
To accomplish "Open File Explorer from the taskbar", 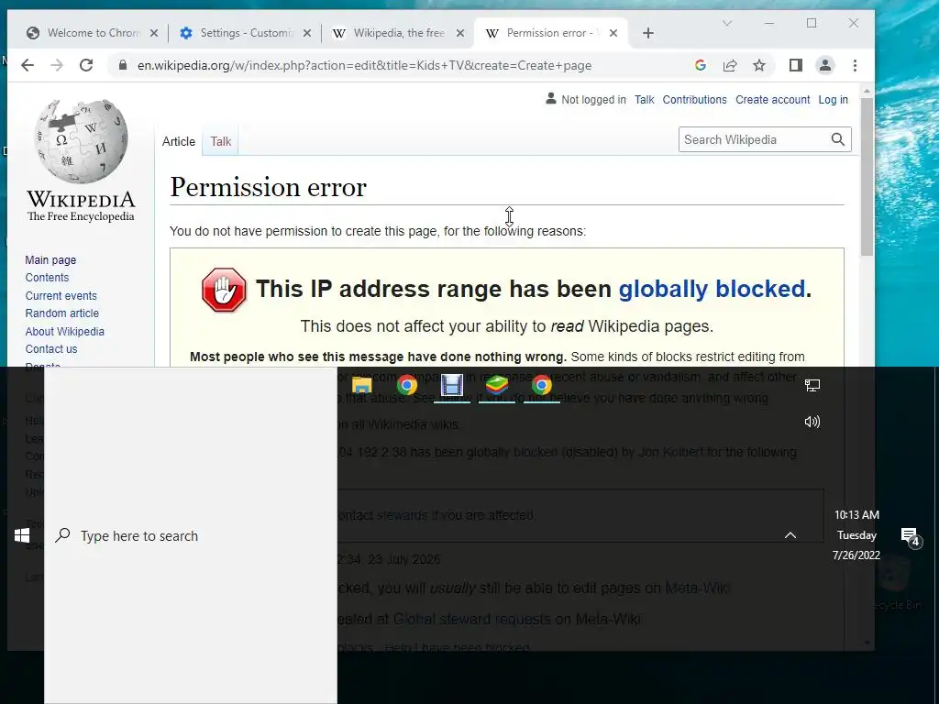I will 361,386.
